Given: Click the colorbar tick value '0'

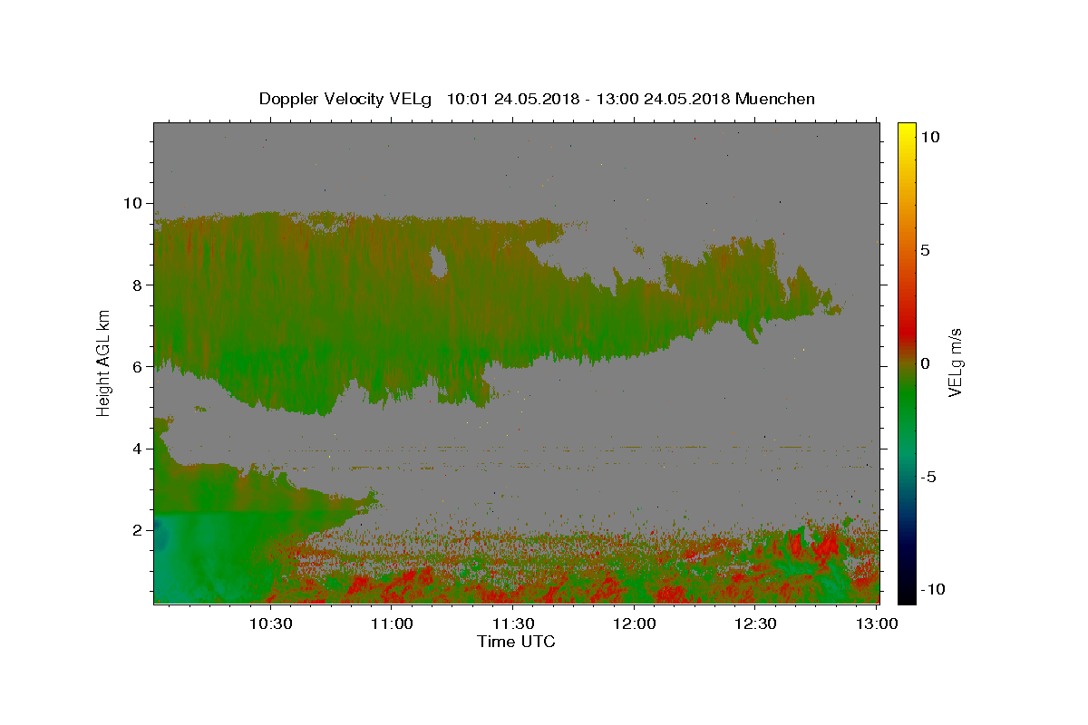Looking at the screenshot, I should coord(926,363).
